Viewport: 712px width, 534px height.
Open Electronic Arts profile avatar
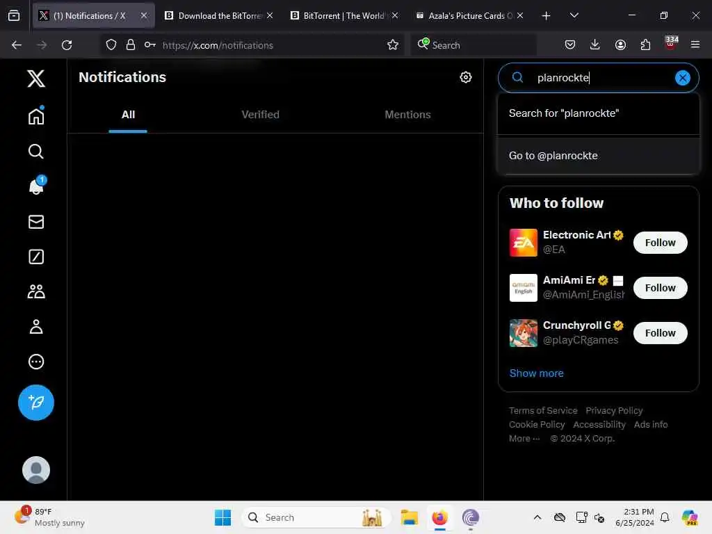(x=523, y=243)
